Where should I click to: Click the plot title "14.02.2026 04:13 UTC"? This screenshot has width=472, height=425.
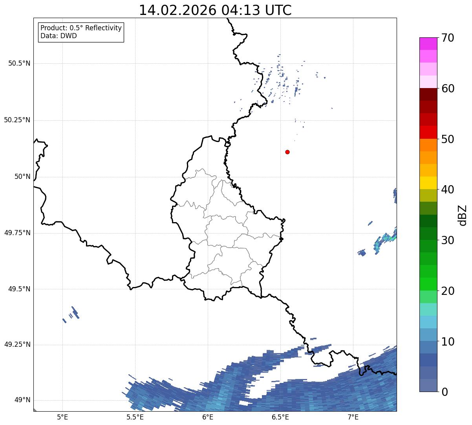click(x=215, y=10)
